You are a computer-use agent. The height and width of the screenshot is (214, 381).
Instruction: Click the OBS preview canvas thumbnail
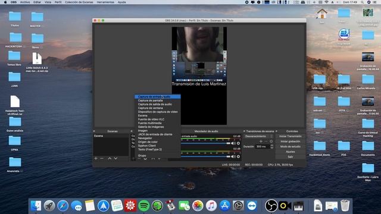(x=199, y=75)
